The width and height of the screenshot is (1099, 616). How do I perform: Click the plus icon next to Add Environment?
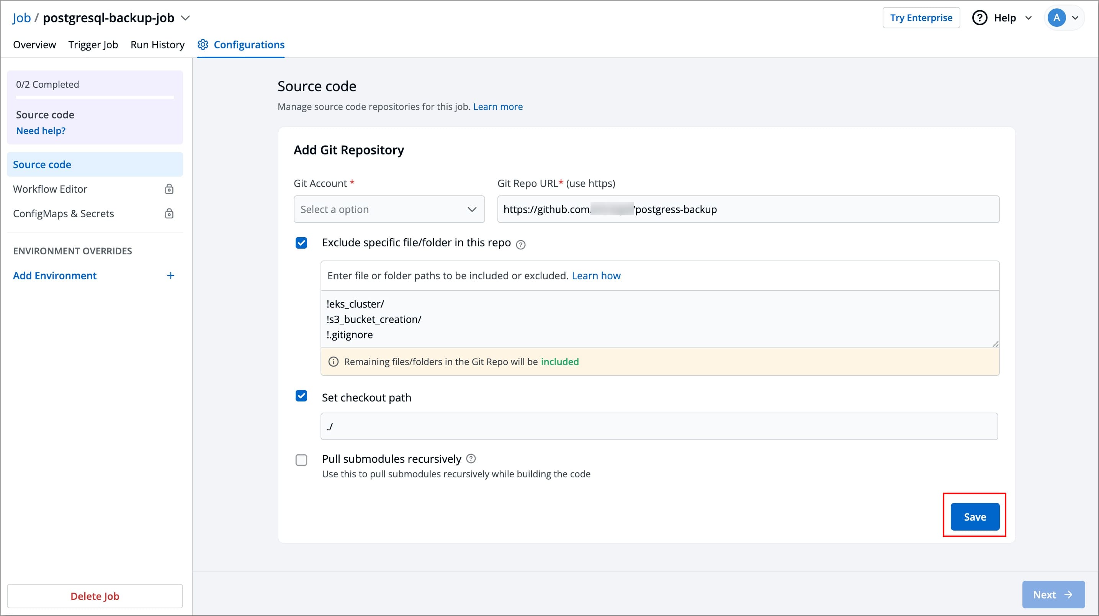click(171, 276)
